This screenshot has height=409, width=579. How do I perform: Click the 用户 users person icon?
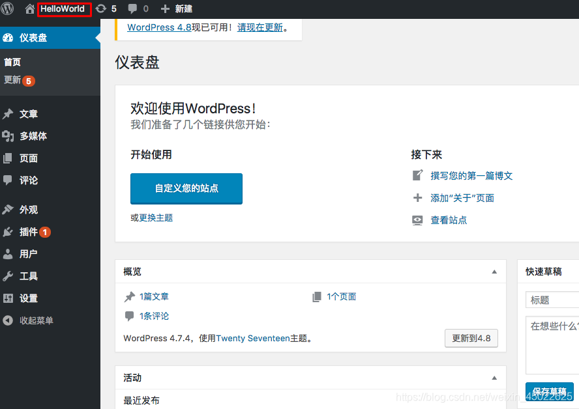point(8,254)
